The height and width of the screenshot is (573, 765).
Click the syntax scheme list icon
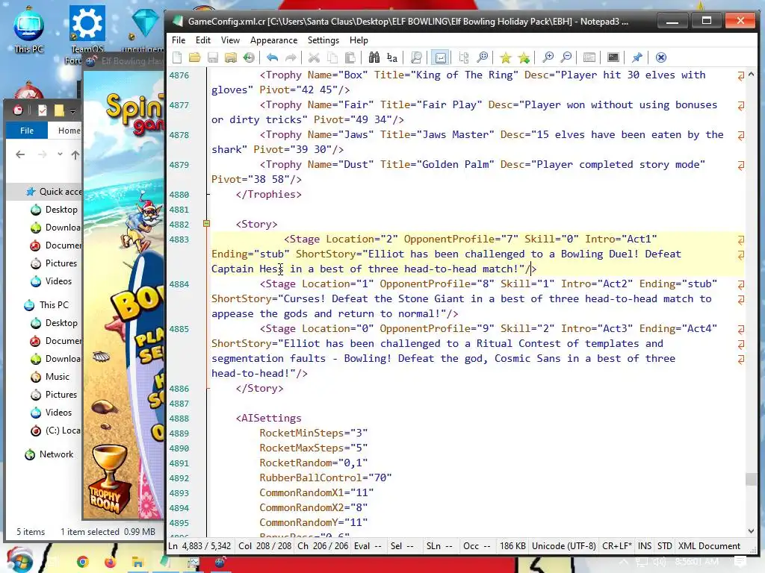[589, 57]
